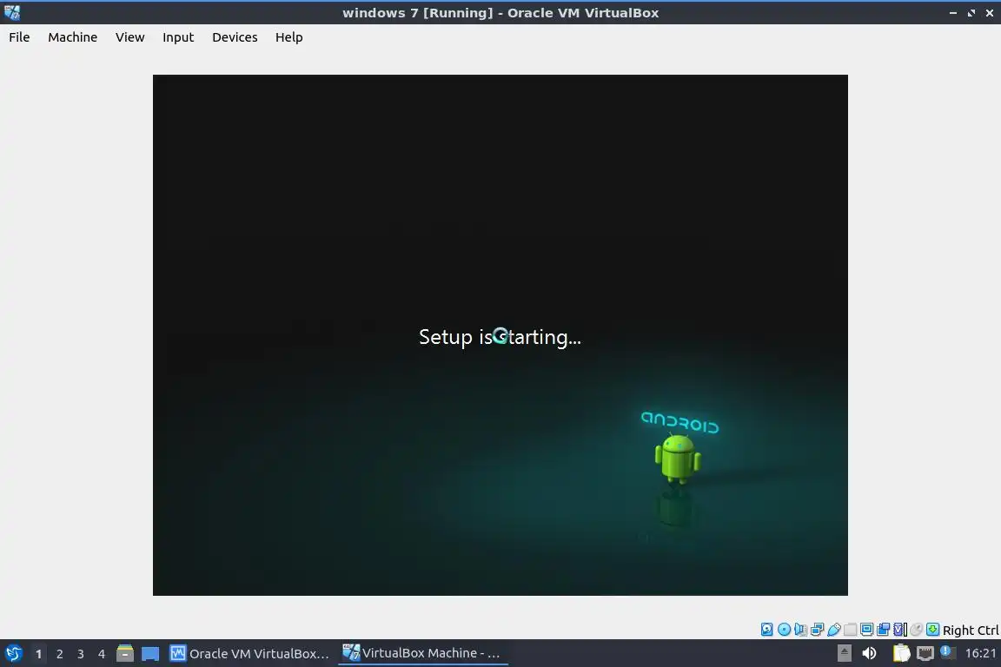The height and width of the screenshot is (667, 1001).
Task: Click the 16:21 clock
Action: 980,653
